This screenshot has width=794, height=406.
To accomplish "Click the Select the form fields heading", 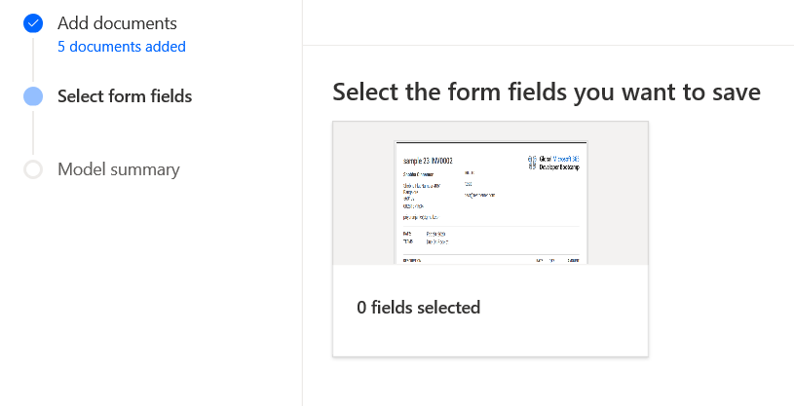I will coord(547,92).
